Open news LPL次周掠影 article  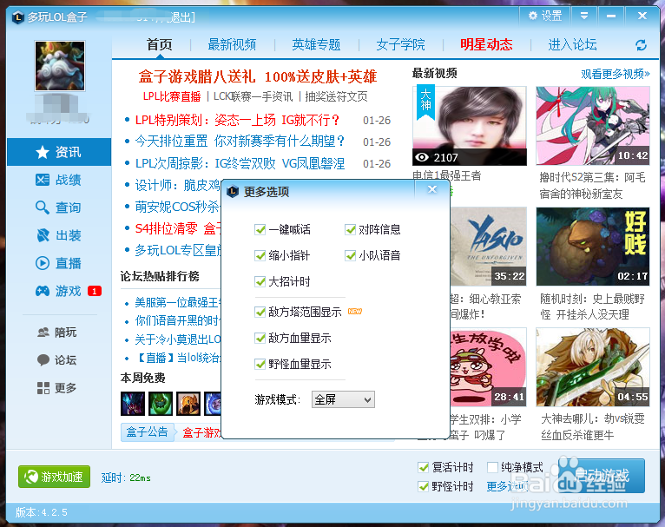240,163
